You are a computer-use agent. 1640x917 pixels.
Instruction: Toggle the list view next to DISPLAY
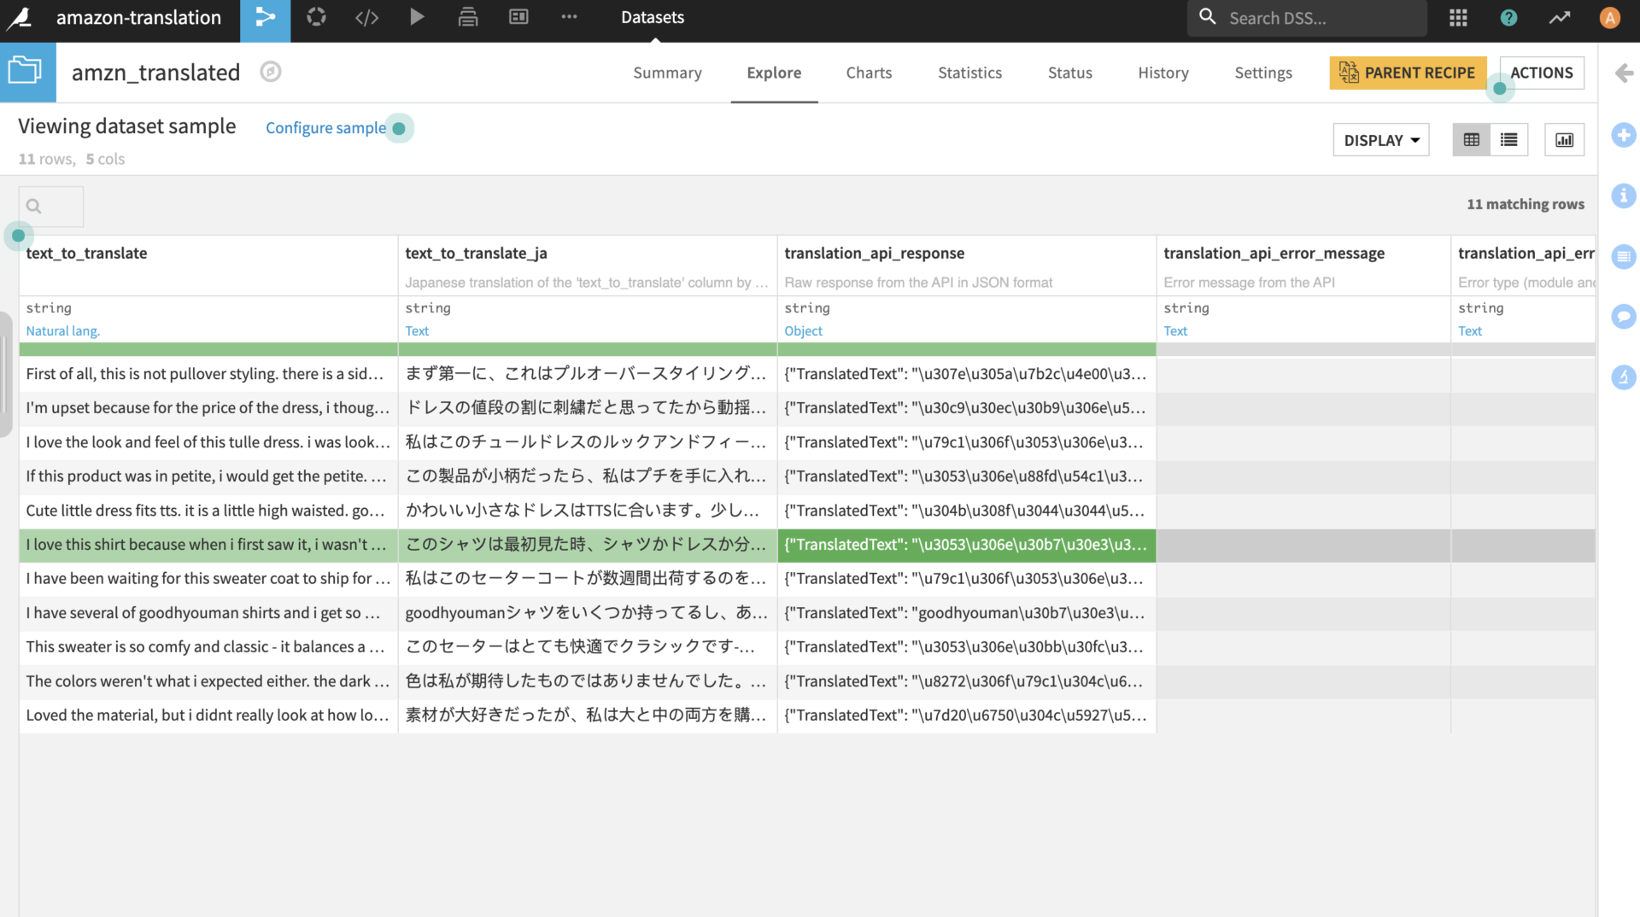pyautogui.click(x=1508, y=139)
